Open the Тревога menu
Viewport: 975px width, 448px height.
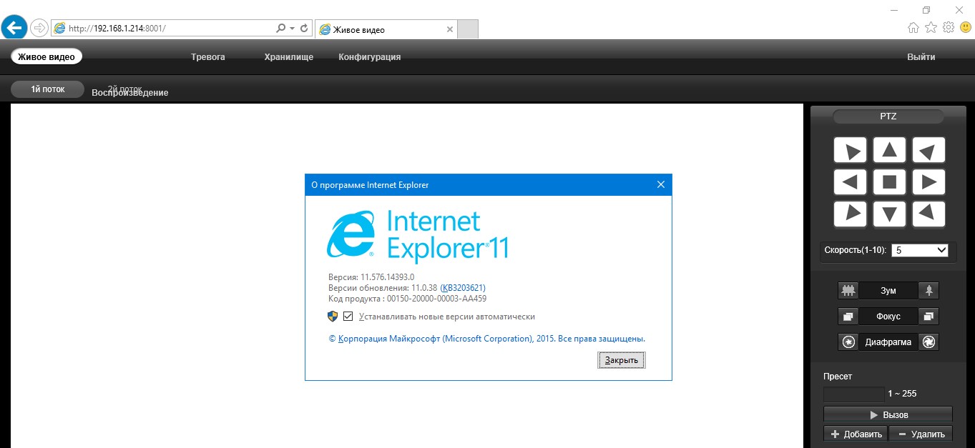[x=208, y=57]
